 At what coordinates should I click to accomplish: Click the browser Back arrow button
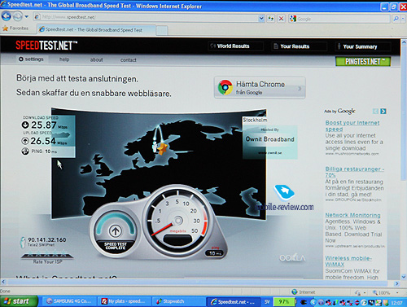coord(7,16)
